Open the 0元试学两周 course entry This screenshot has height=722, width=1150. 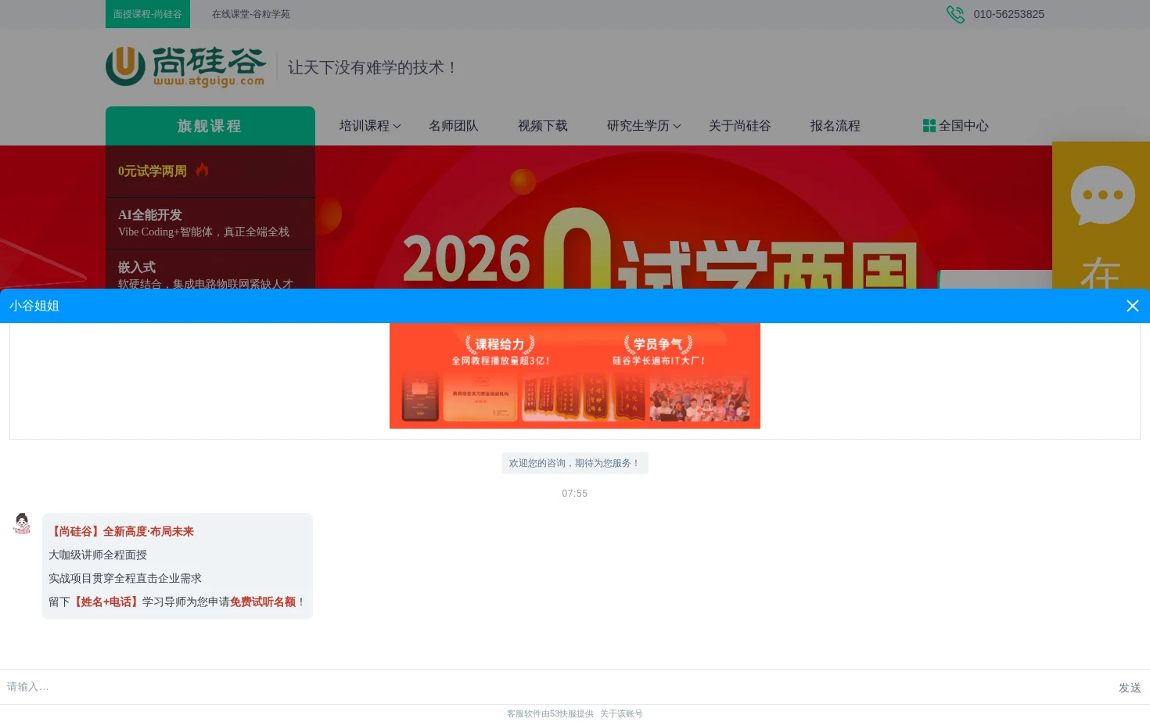coord(210,171)
